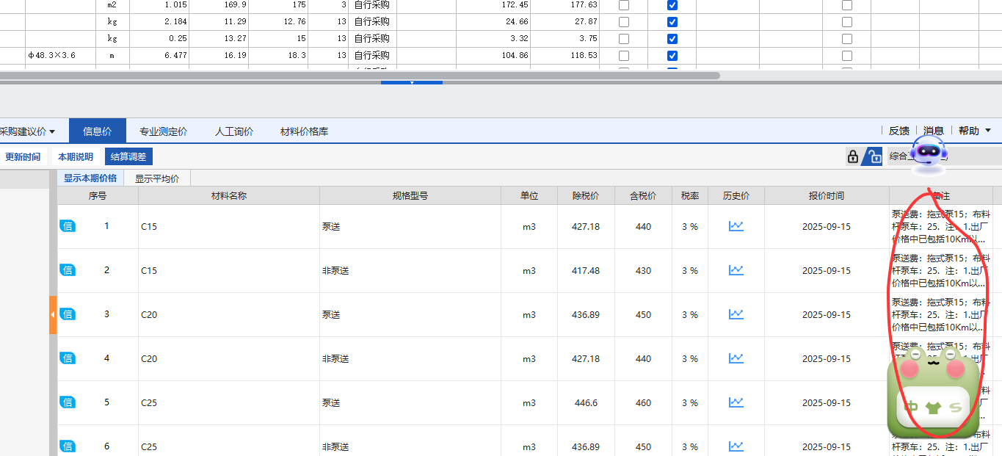The image size is (1002, 456).
Task: Click the 帮助 label
Action: [968, 131]
